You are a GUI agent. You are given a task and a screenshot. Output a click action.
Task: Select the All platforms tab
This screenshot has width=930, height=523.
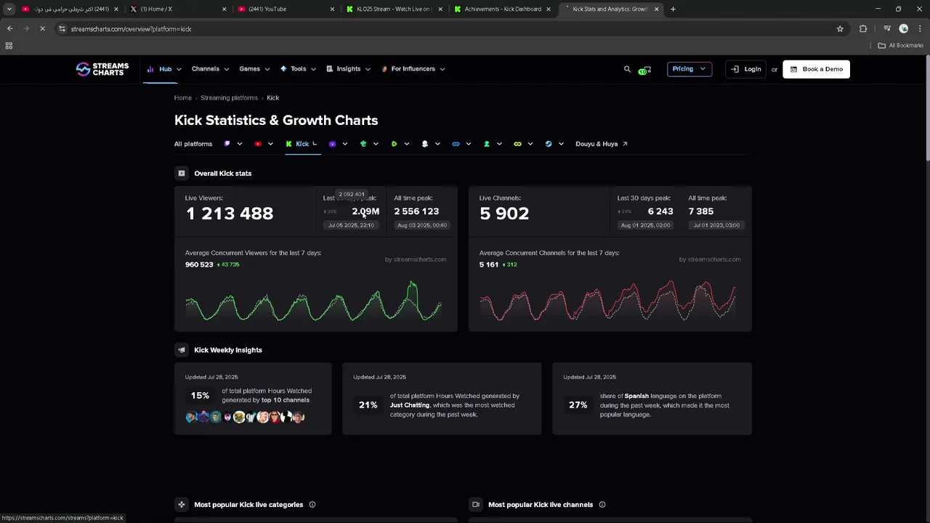tap(193, 144)
